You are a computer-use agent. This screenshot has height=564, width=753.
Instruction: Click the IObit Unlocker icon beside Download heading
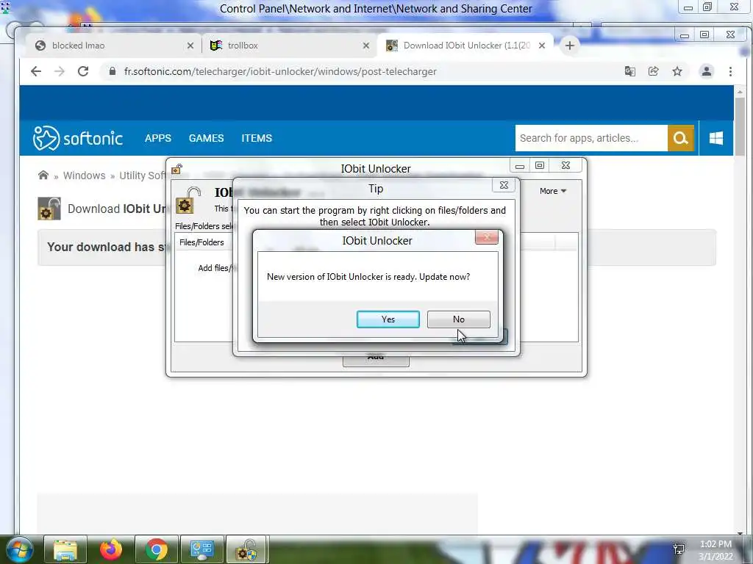pyautogui.click(x=49, y=209)
